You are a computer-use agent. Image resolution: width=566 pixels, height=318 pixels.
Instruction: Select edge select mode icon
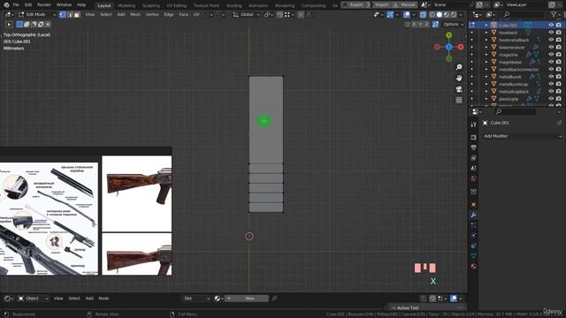(x=70, y=15)
